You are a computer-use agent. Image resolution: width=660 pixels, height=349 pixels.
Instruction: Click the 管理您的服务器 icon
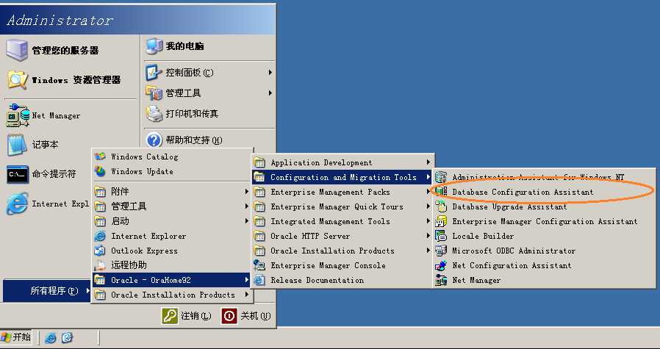pos(17,50)
